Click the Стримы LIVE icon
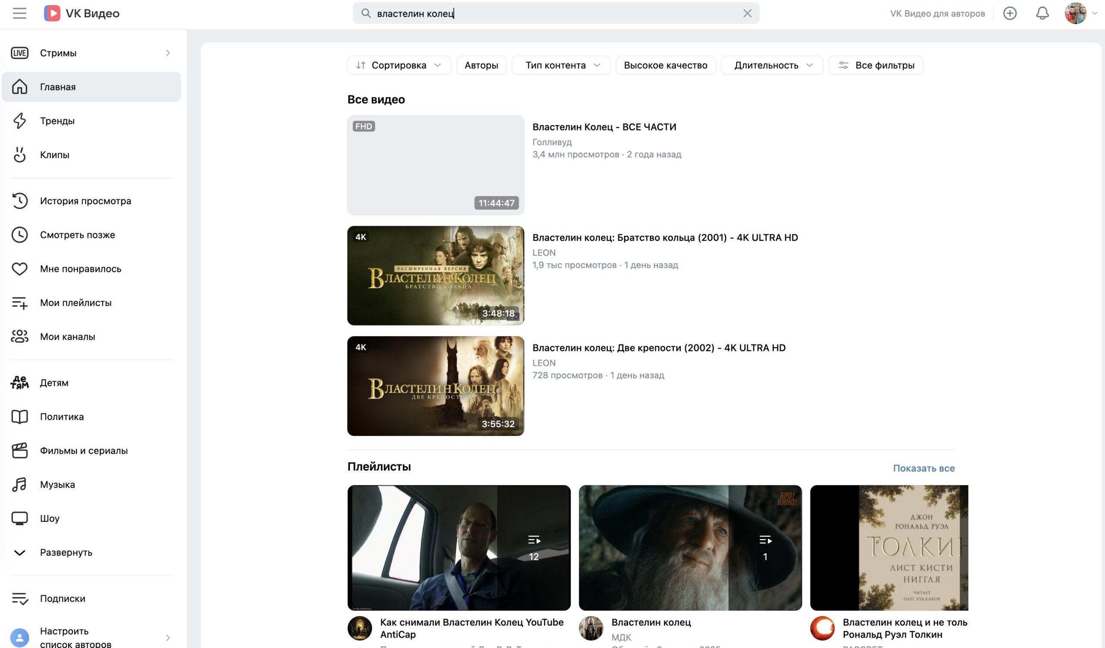Viewport: 1105px width, 648px height. (x=19, y=53)
